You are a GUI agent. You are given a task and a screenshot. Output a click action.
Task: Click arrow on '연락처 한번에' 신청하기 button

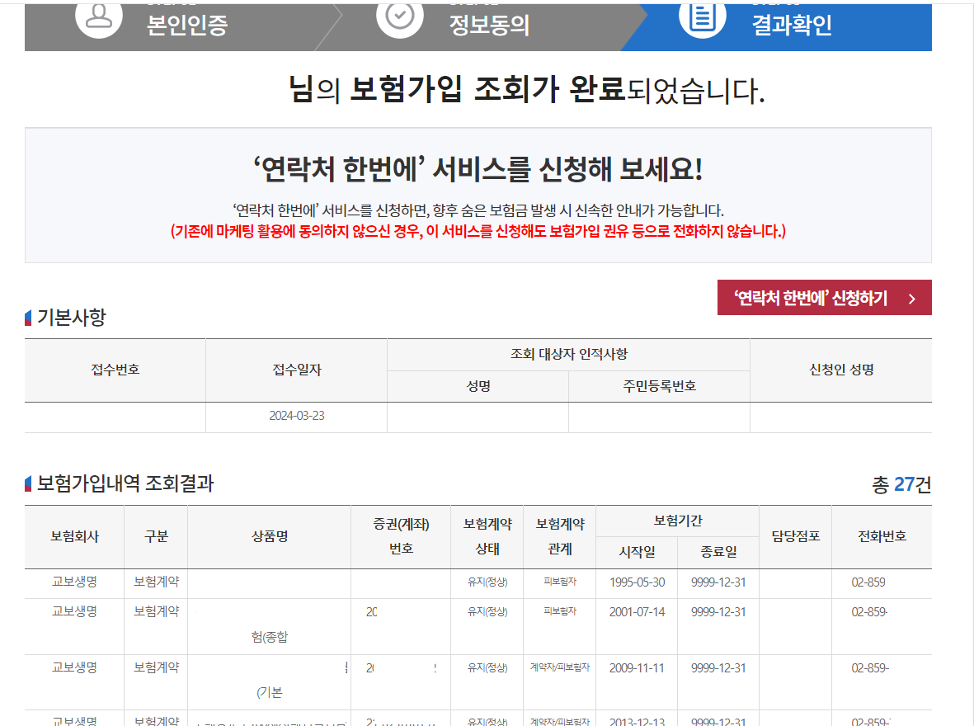coord(912,299)
